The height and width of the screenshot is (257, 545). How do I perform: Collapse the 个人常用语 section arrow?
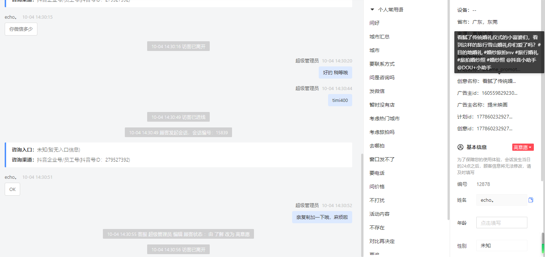tap(372, 10)
